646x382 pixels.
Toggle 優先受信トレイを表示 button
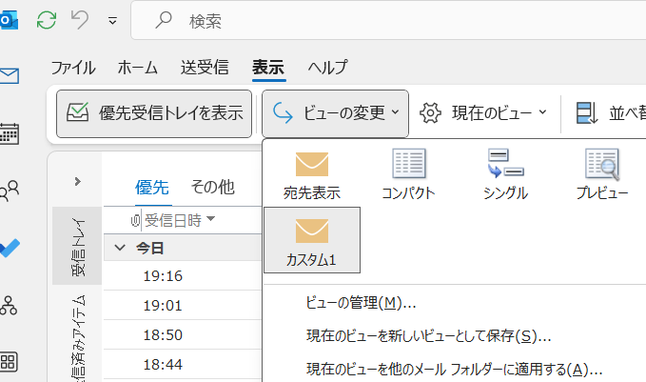(x=154, y=113)
